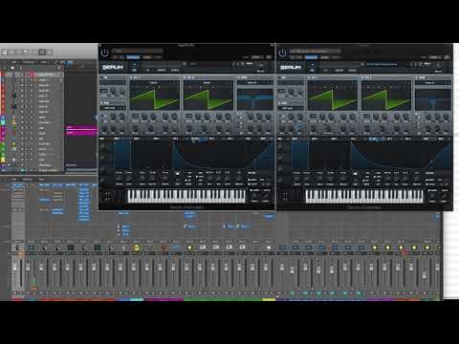Click the Master volume knob in left Serum
459x344 pixels.
261,66
